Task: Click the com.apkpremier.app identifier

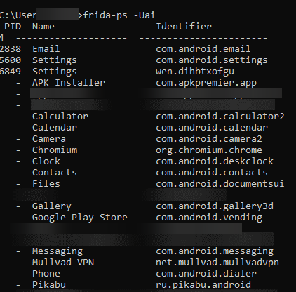Action: pyautogui.click(x=206, y=83)
